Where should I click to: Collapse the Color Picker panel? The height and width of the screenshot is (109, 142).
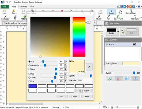tap(107, 24)
